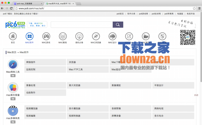Open the MAC游戏 gamepad icon
Image resolution: width=202 pixels, height=125 pixels.
(x=46, y=36)
